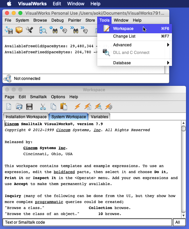Click the save image icon in launcher toolbar
The height and width of the screenshot is (229, 189).
(x=9, y=30)
